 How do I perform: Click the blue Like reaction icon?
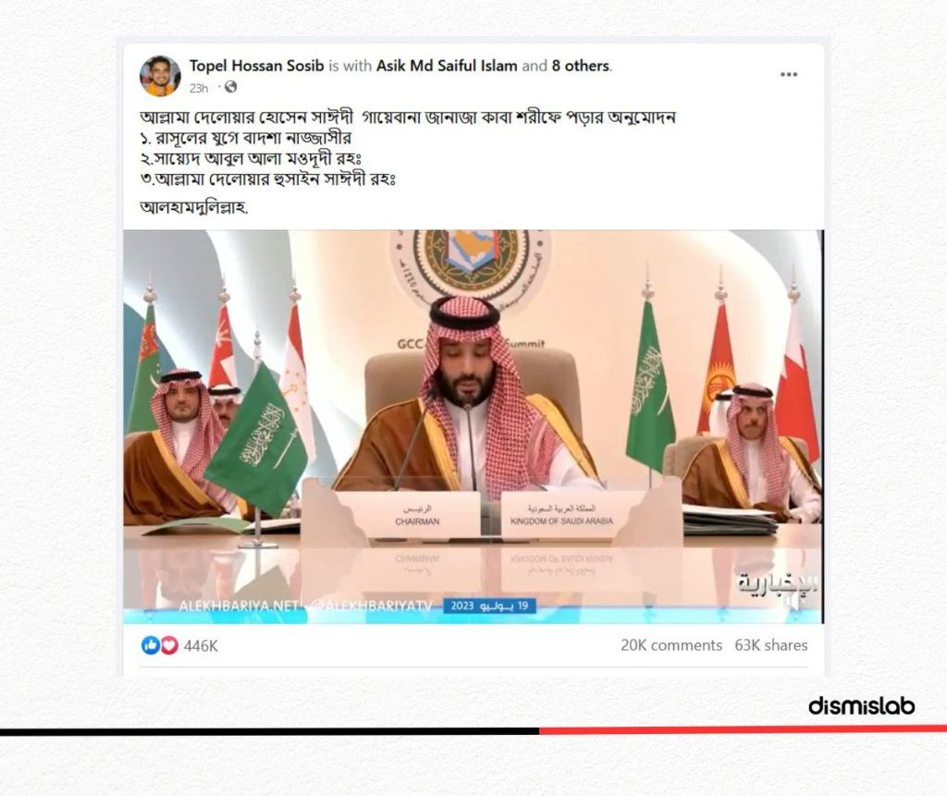click(150, 645)
